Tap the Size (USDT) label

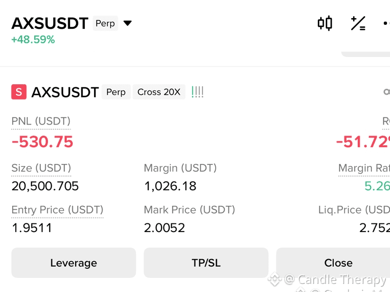tap(41, 168)
